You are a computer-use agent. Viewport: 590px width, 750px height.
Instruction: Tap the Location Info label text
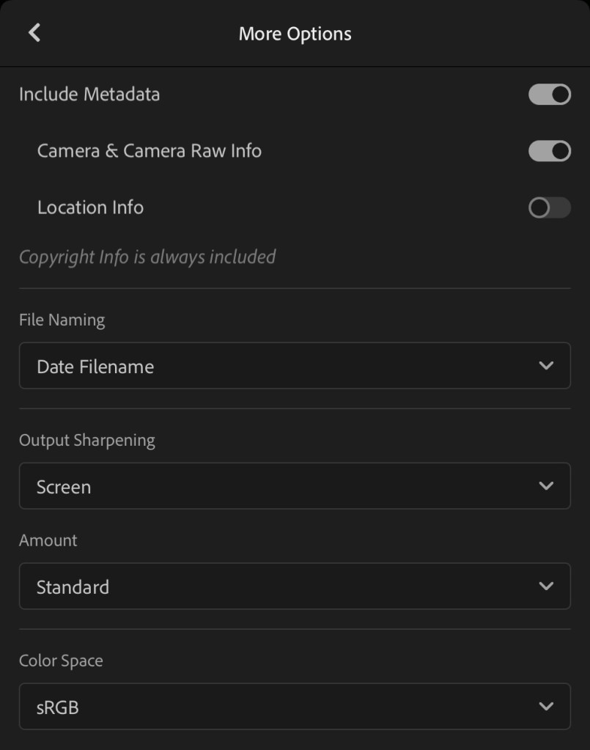pyautogui.click(x=90, y=207)
